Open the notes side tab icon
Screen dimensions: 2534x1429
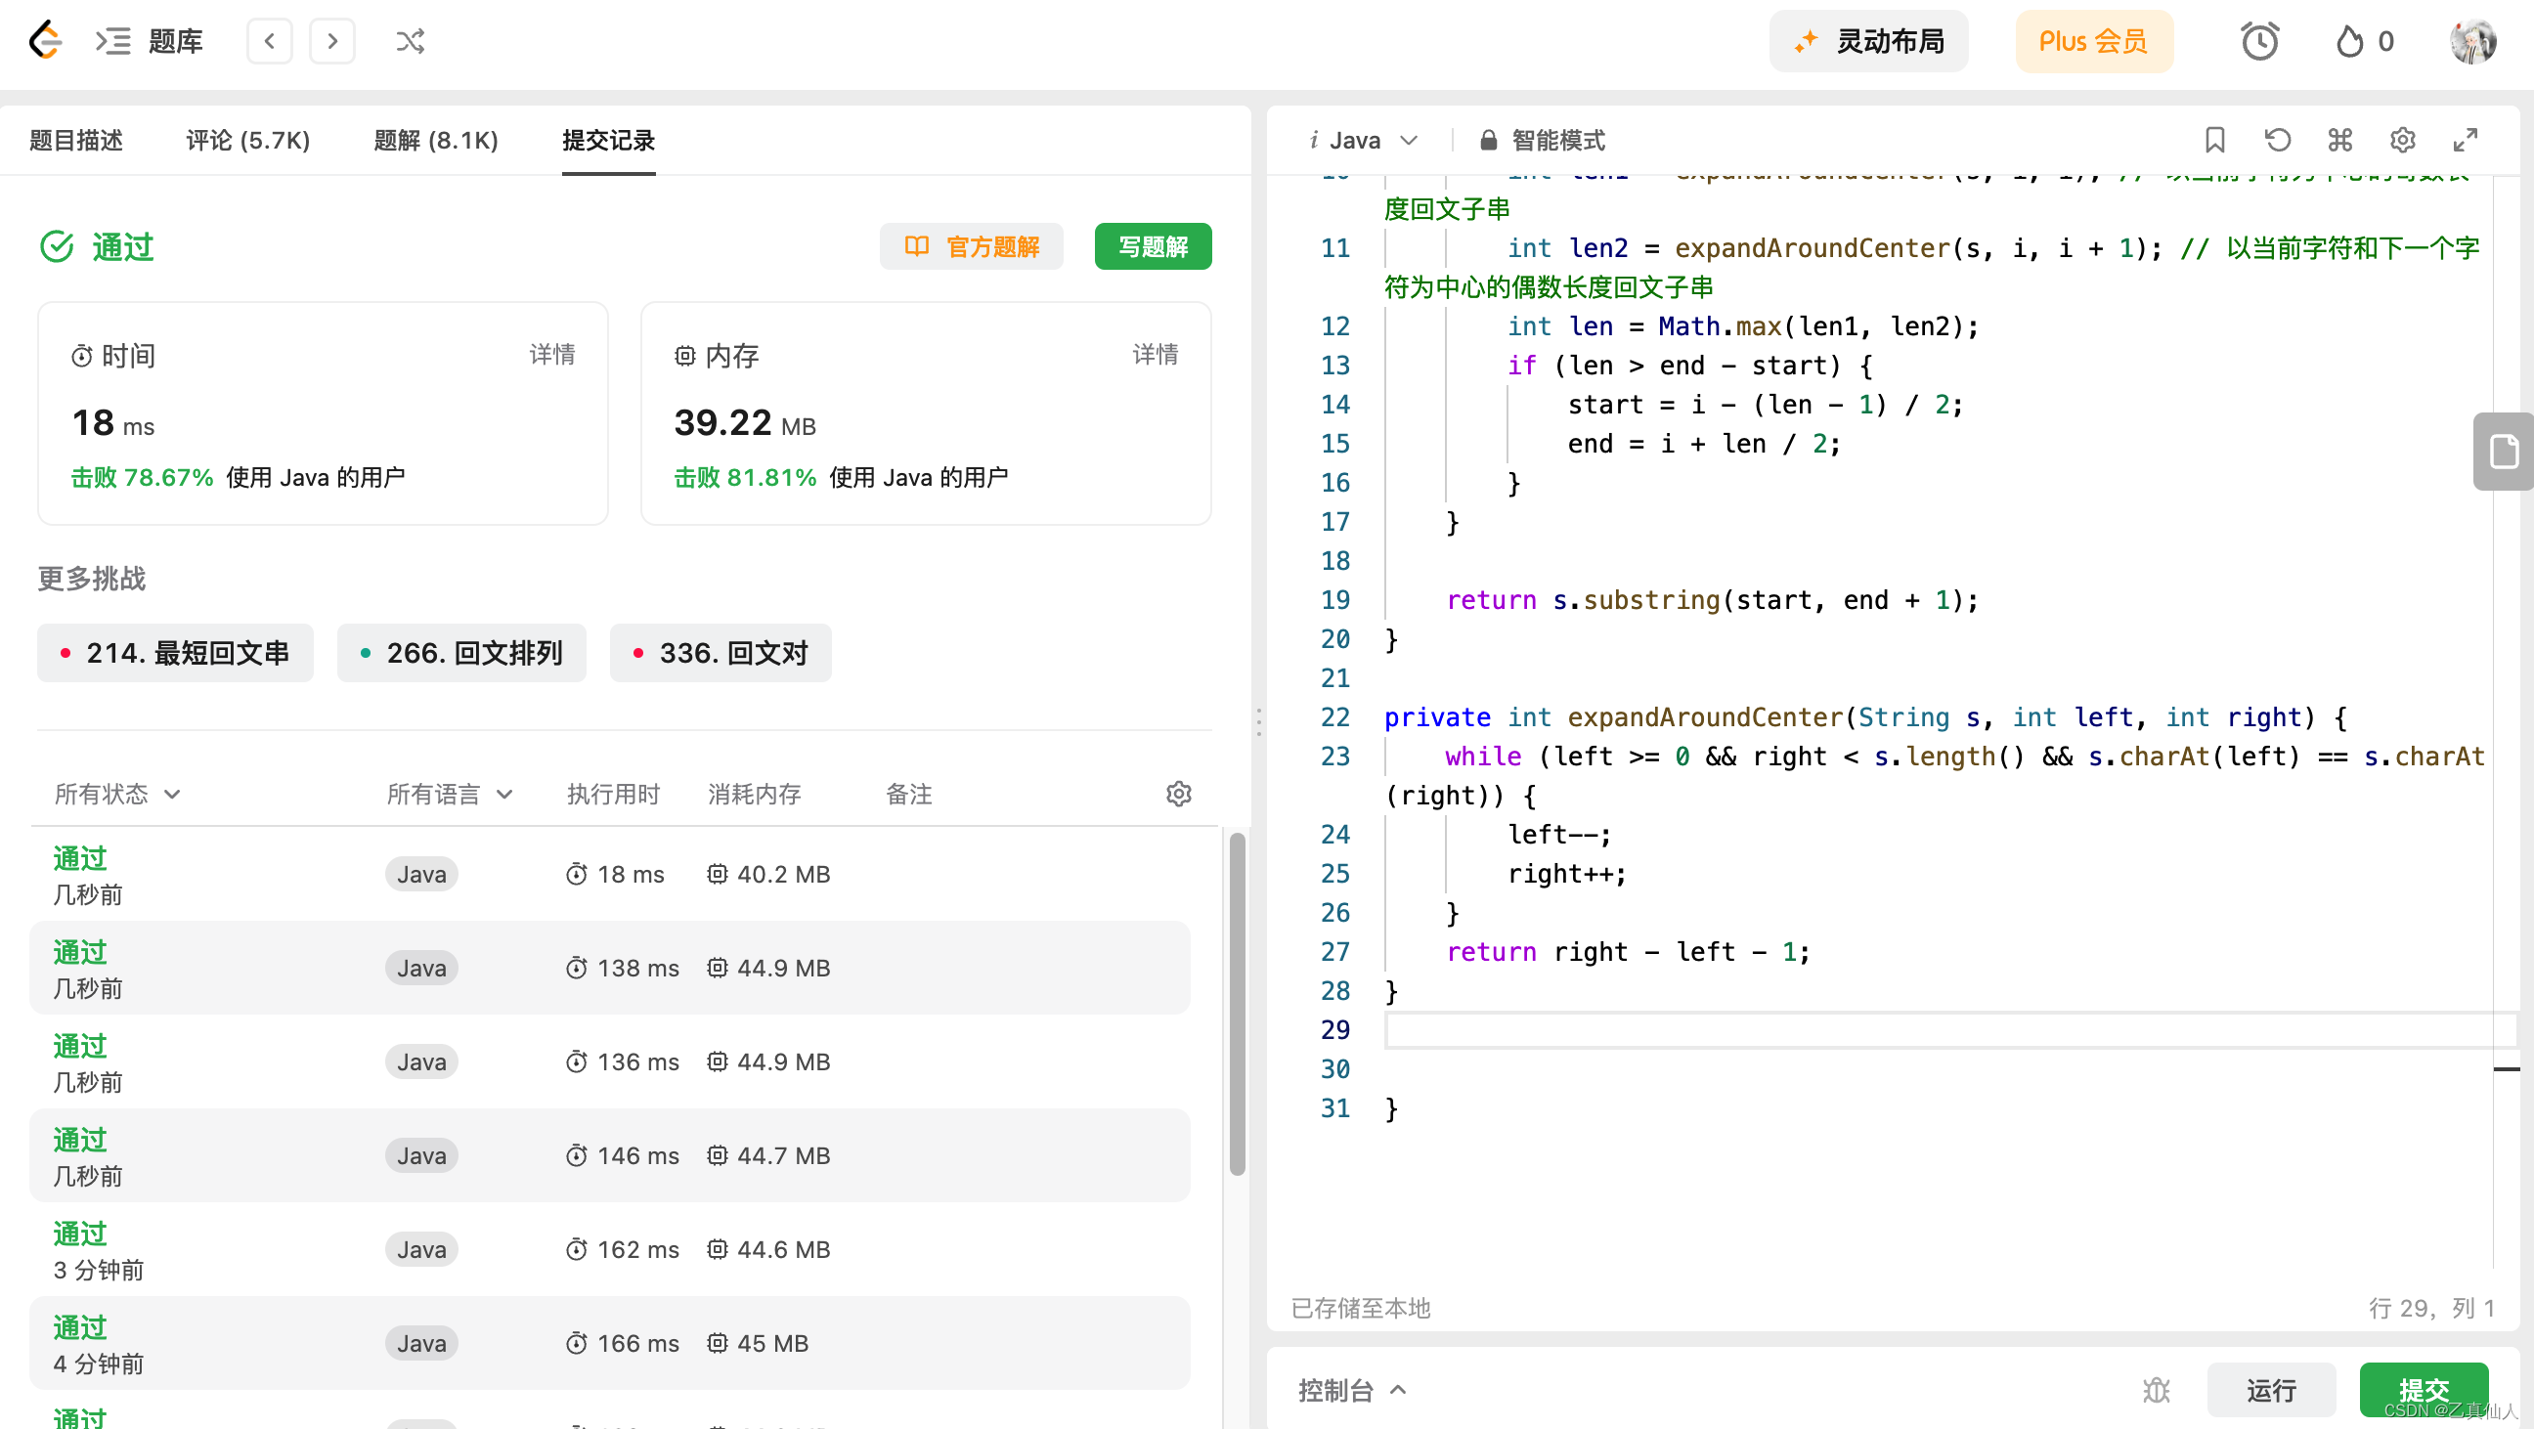click(x=2504, y=452)
